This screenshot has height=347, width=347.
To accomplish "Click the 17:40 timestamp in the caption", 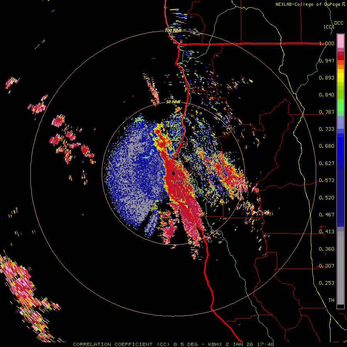I will click(x=266, y=344).
